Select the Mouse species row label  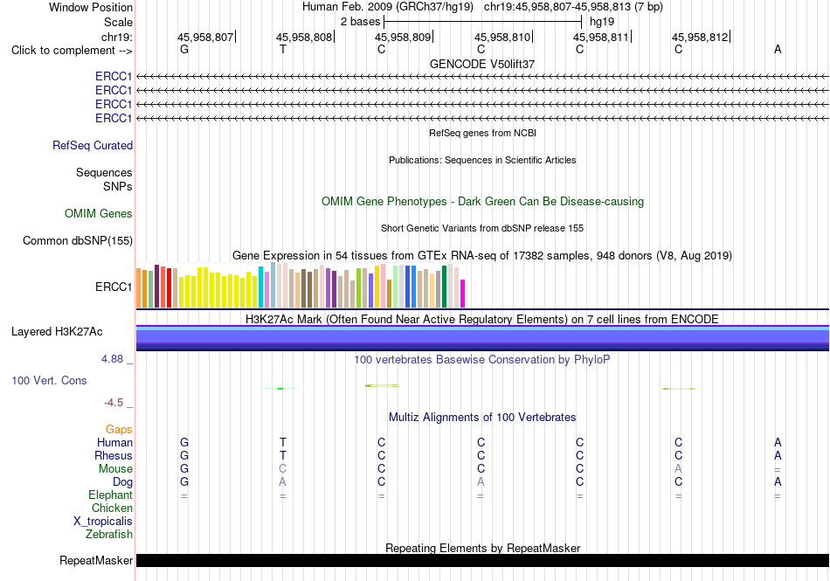(115, 469)
